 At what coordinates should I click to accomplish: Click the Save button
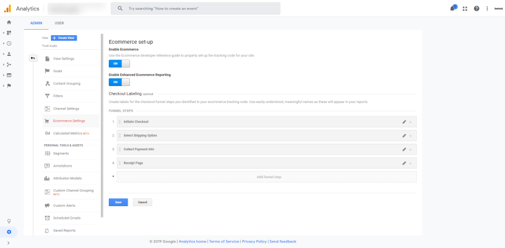tap(119, 203)
